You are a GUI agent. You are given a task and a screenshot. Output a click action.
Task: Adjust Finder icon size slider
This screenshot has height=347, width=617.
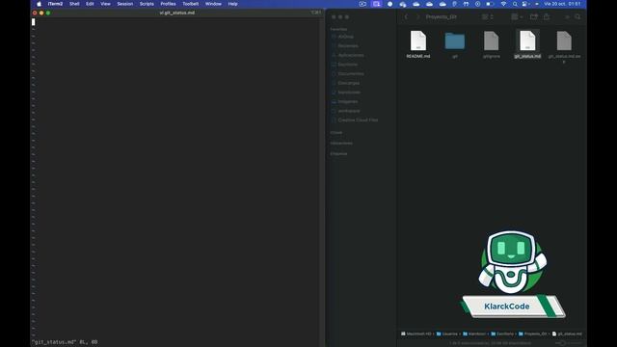(x=568, y=343)
